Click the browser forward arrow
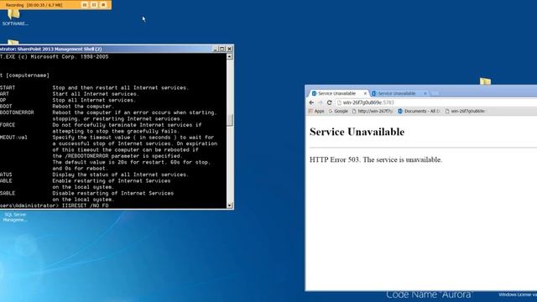The height and width of the screenshot is (302, 537). coord(321,102)
